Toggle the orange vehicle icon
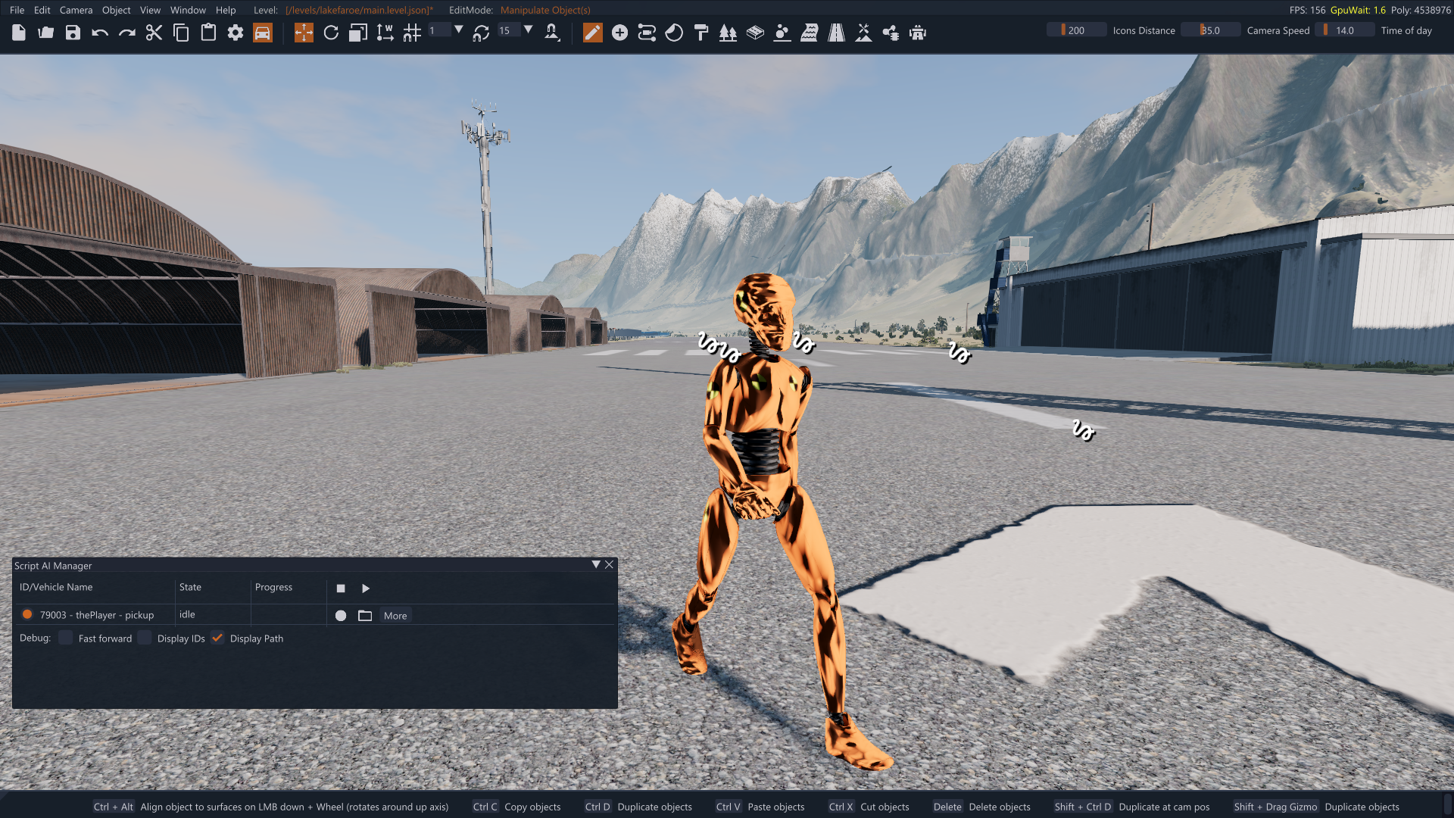 pyautogui.click(x=263, y=33)
